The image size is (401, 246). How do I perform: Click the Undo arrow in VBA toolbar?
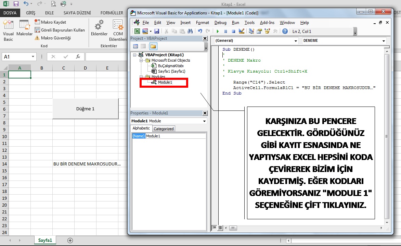[200, 31]
